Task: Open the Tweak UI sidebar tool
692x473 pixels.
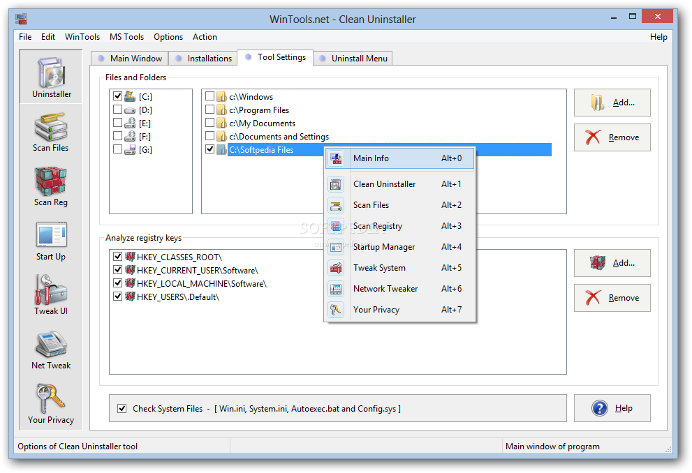Action: click(51, 295)
